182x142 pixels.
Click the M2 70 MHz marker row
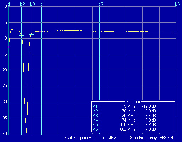point(124,111)
